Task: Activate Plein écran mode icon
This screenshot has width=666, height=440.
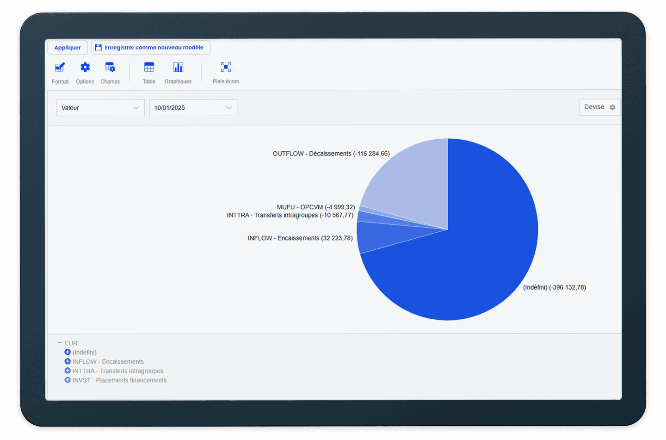Action: click(x=225, y=68)
